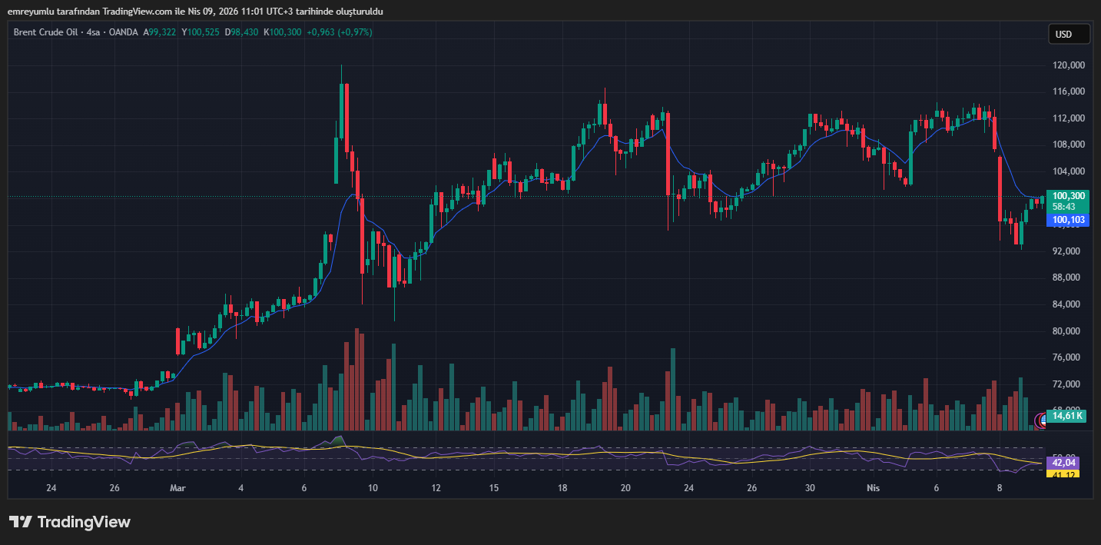Click the blue 100,103 moving average label
This screenshot has height=545, width=1101.
point(1068,220)
